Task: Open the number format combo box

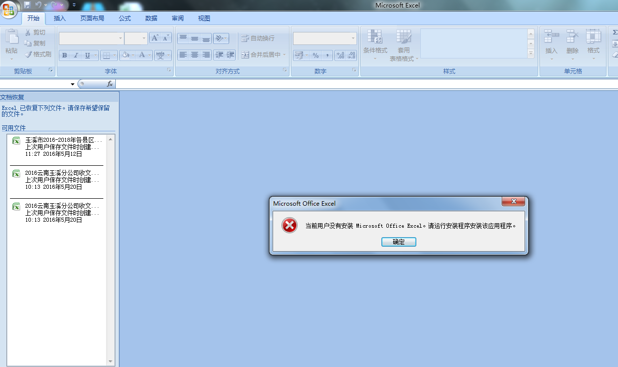Action: 324,38
